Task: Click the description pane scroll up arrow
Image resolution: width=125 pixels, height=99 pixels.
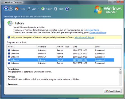Action: (120, 69)
